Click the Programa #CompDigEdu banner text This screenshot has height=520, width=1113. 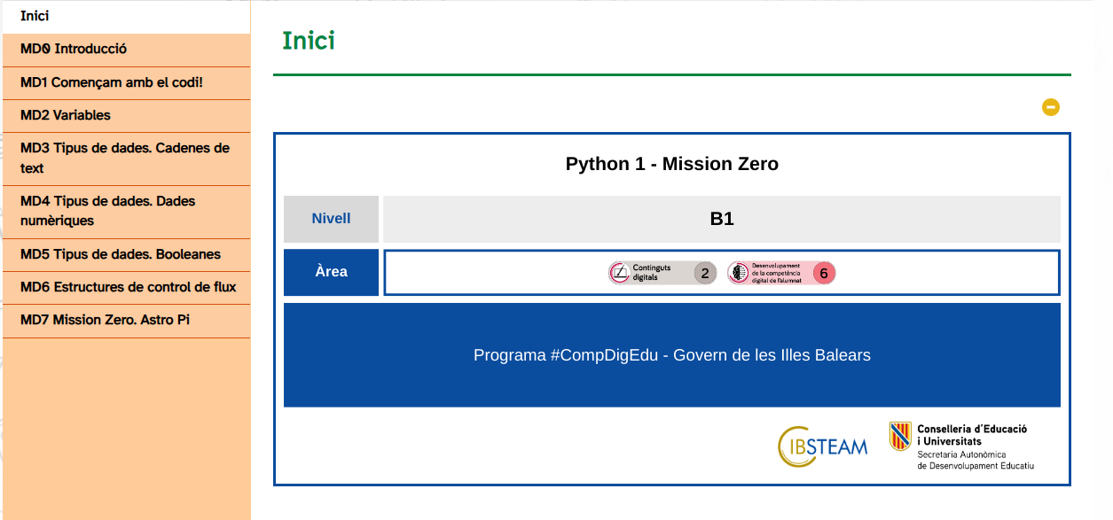[672, 355]
